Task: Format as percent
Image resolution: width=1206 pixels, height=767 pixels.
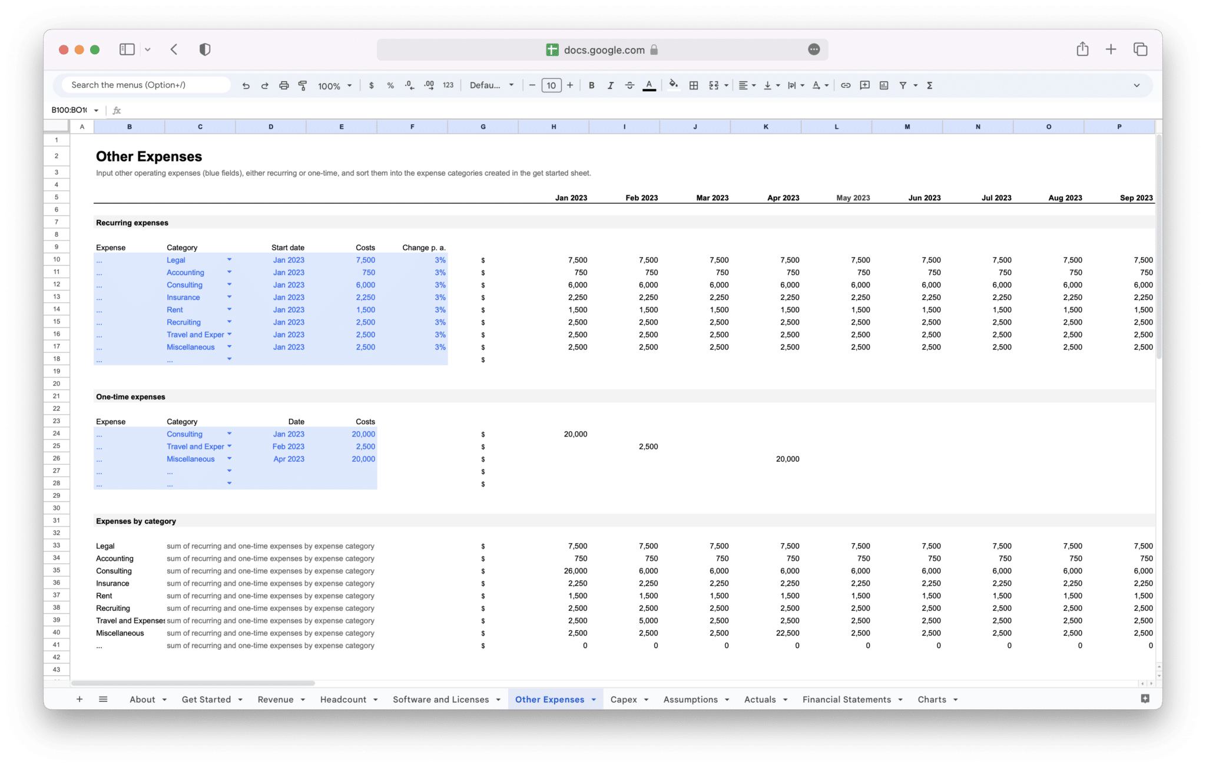Action: click(390, 85)
